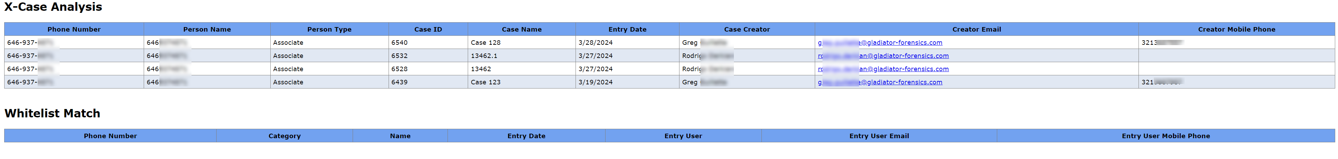Click the Person Name column header
Image resolution: width=1338 pixels, height=159 pixels.
207,30
